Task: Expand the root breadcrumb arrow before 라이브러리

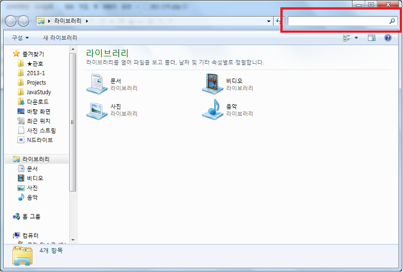Action: click(x=49, y=21)
